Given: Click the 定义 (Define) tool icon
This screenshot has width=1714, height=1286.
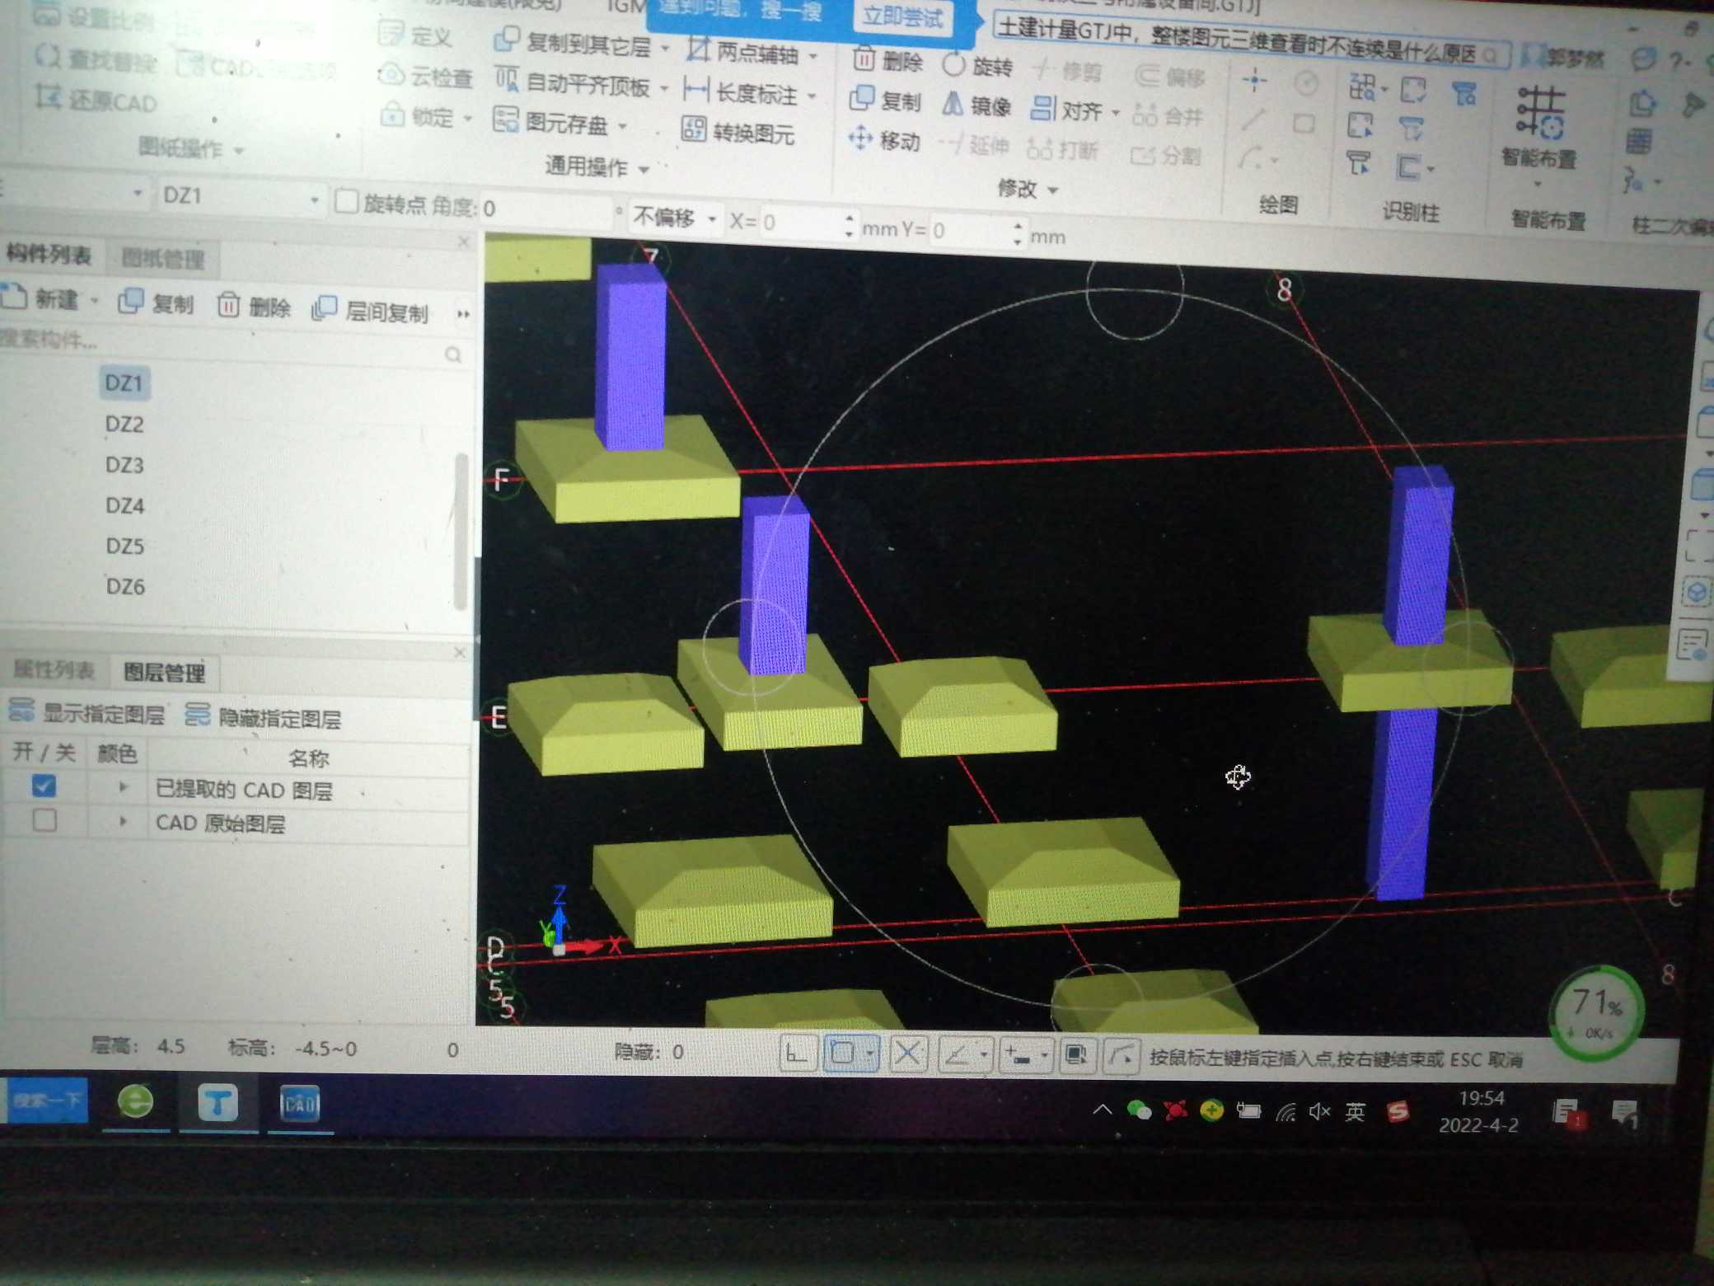Looking at the screenshot, I should click(392, 34).
